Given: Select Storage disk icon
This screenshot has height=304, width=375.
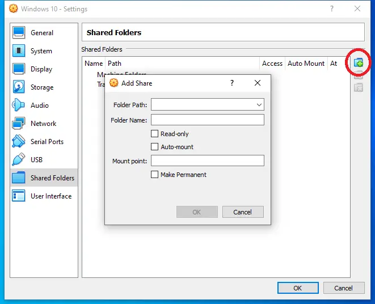Looking at the screenshot, I should (x=19, y=87).
